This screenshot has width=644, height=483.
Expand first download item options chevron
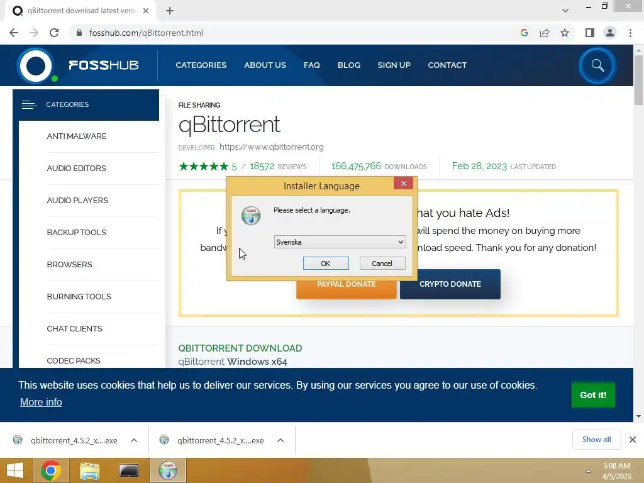point(134,440)
